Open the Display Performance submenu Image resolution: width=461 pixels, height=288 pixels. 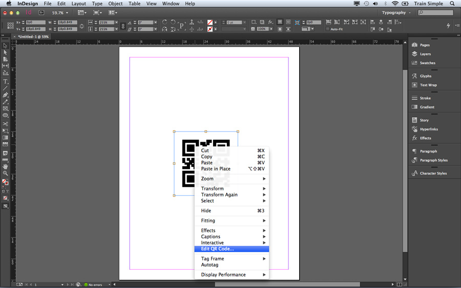[x=232, y=275]
